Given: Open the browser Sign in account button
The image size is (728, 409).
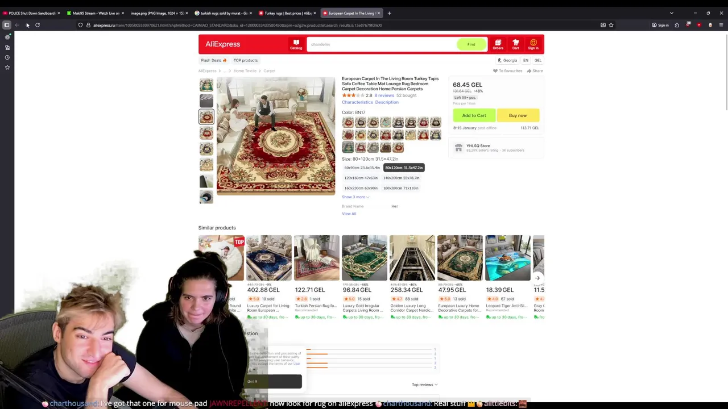Looking at the screenshot, I should 660,25.
